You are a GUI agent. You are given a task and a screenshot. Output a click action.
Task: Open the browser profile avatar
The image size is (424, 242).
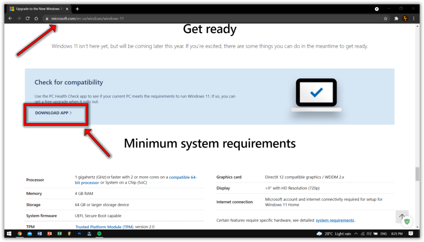click(405, 18)
